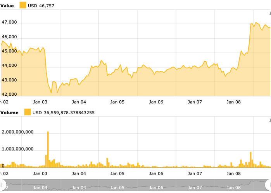
Task: Click the Jan 06 label under volume chart
Action: [156, 174]
